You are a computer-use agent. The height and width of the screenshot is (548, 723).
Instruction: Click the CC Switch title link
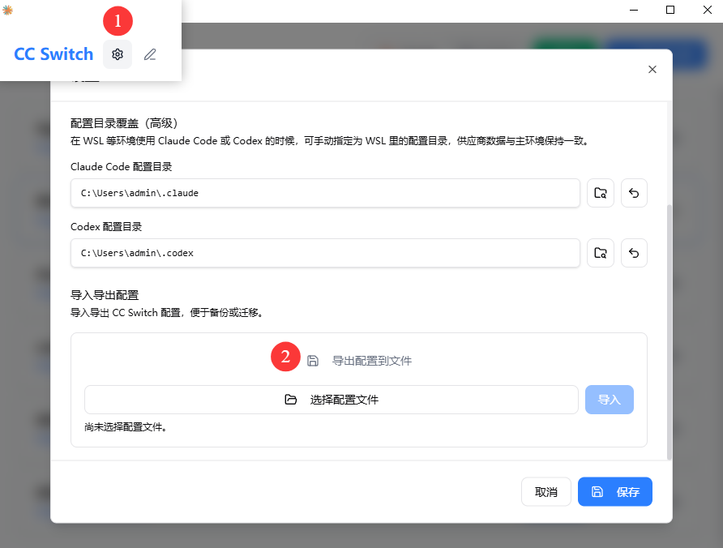point(53,54)
